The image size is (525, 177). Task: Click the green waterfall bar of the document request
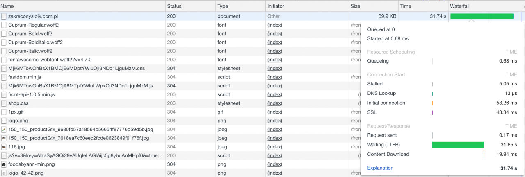[x=482, y=16]
